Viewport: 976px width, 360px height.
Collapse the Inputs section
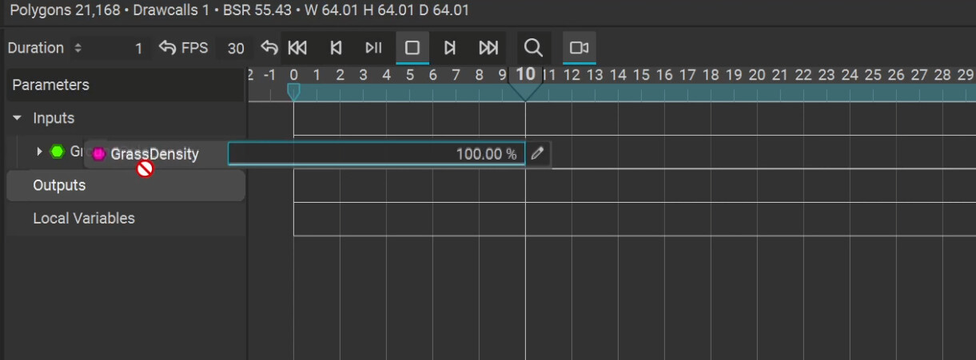click(x=18, y=118)
